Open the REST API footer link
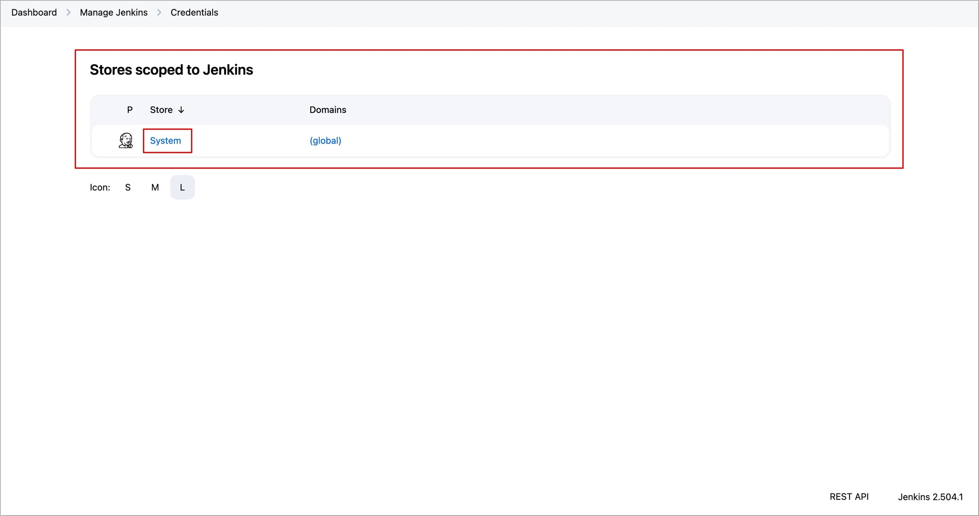This screenshot has height=516, width=979. tap(849, 496)
